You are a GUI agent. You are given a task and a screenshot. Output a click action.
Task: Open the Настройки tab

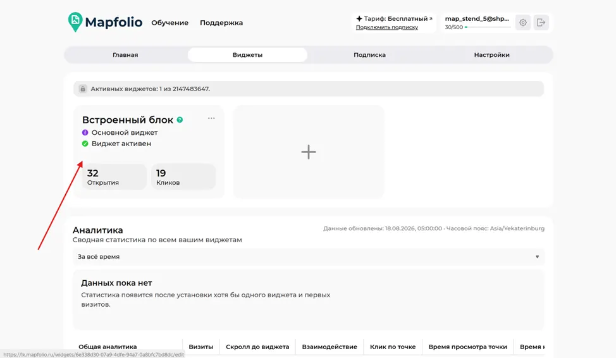[491, 54]
